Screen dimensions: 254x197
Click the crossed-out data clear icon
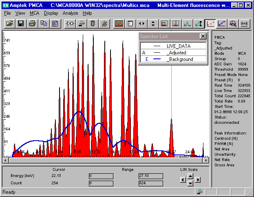pyautogui.click(x=104, y=24)
